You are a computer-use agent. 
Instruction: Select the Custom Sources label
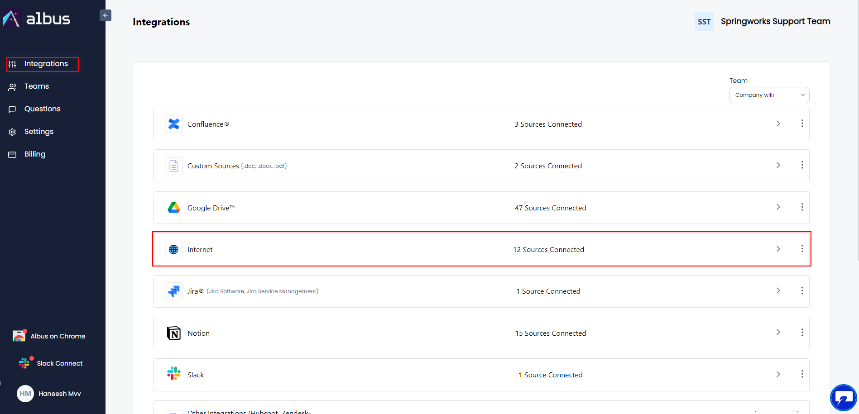click(x=213, y=166)
